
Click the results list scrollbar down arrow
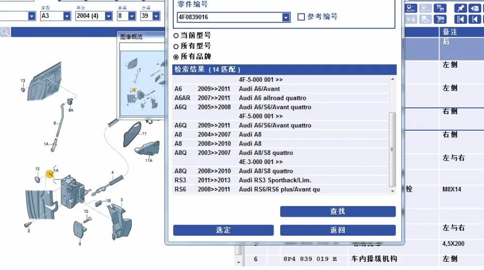[x=393, y=191]
